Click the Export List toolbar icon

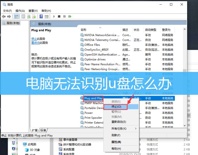coord(35,17)
